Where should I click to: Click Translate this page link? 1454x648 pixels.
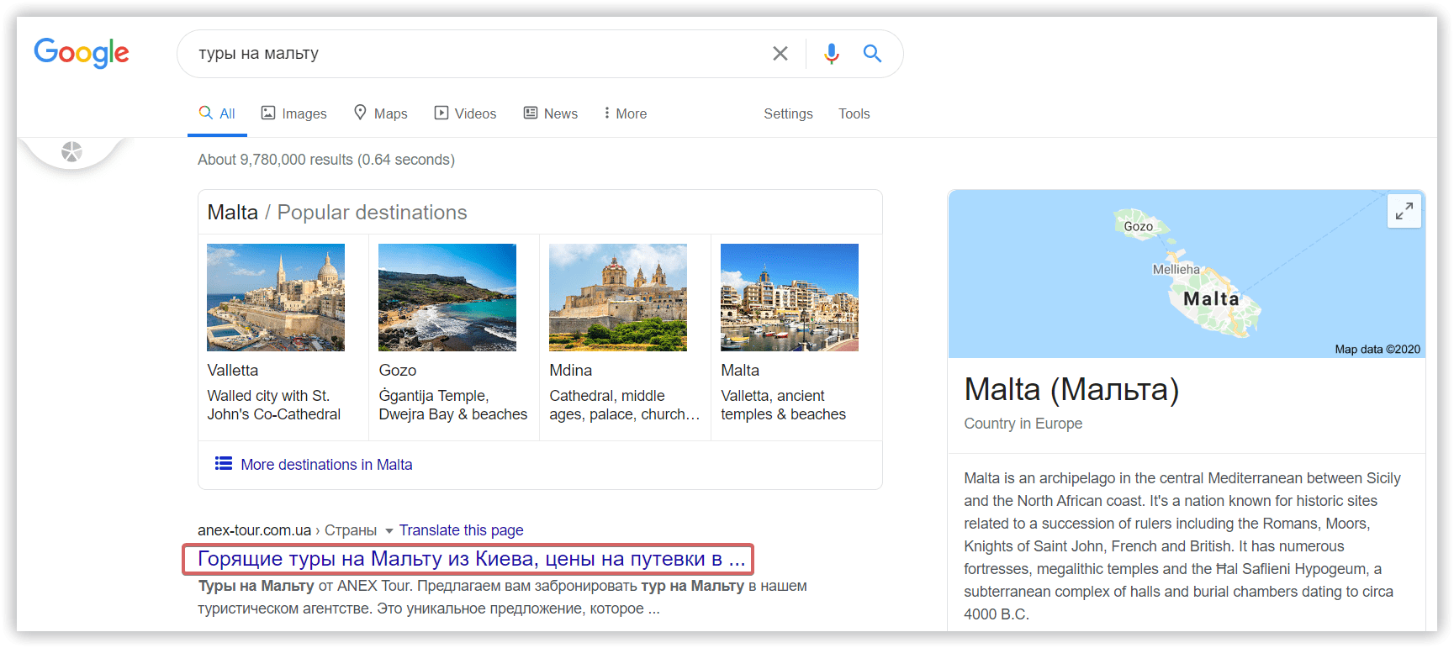[461, 530]
